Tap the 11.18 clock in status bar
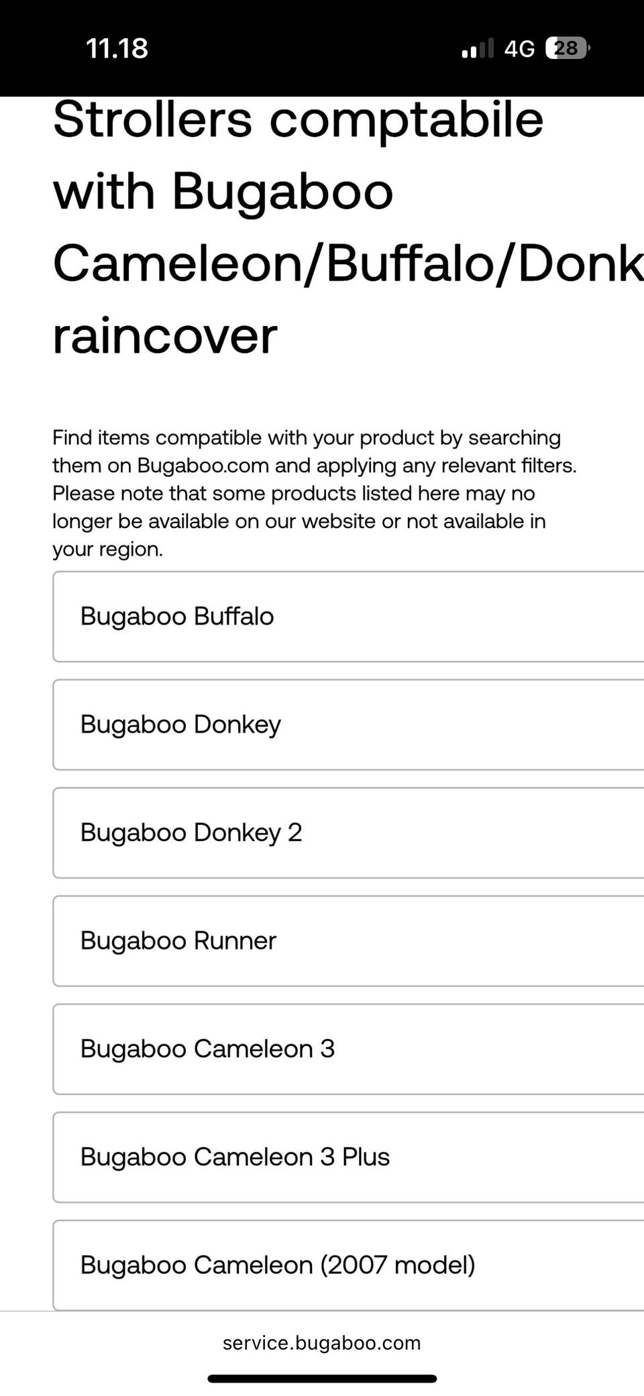 click(117, 48)
